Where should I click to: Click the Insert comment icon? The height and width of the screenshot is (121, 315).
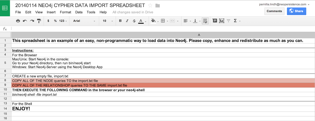click(x=215, y=21)
